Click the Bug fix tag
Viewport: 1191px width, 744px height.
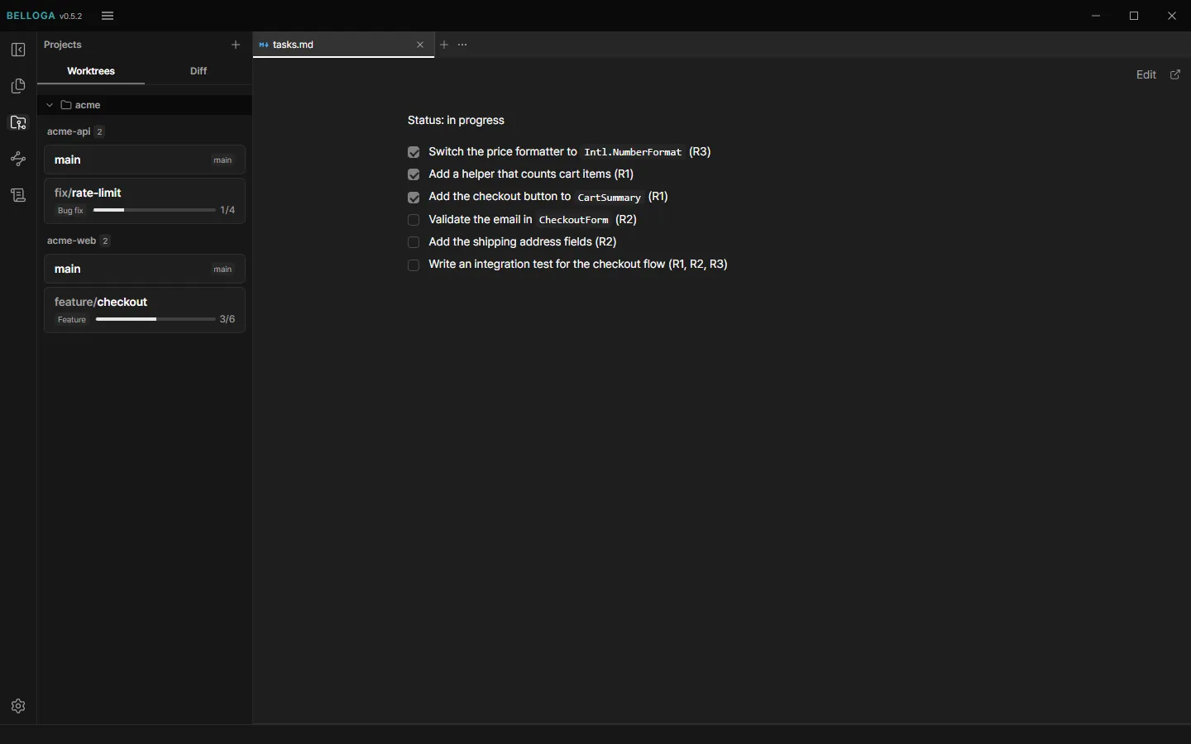pos(70,211)
